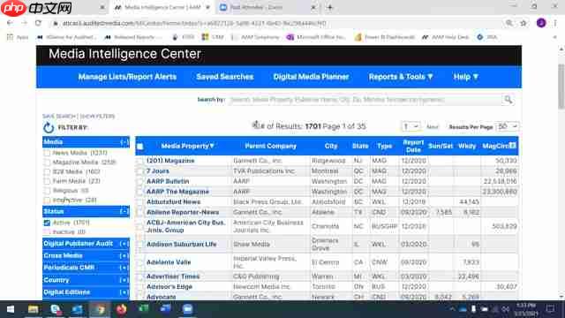The height and width of the screenshot is (318, 565).
Task: Click the browser back arrow
Action: (10, 23)
